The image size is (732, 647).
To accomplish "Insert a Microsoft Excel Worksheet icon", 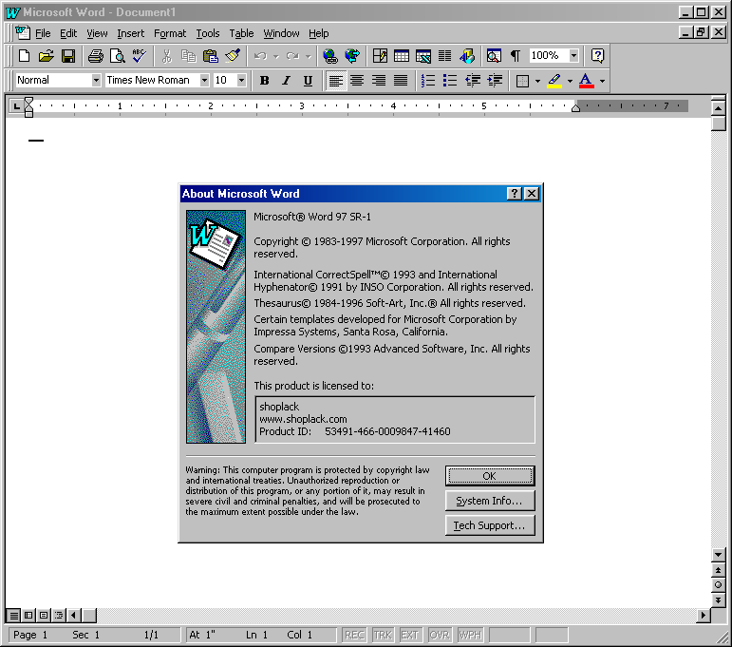I will (x=423, y=56).
